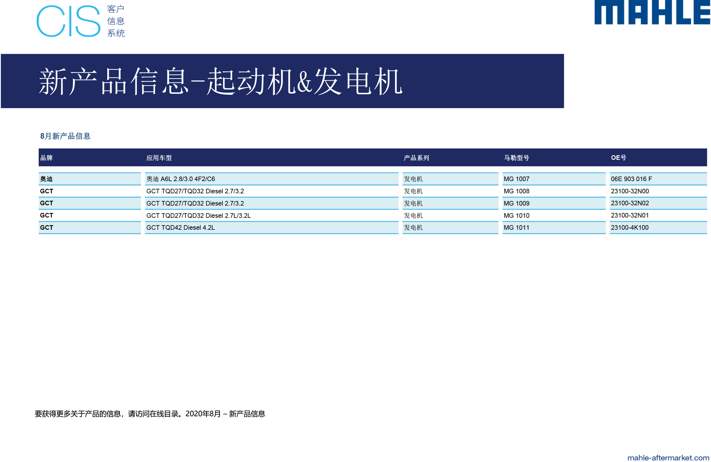Select the title 新产品信息–起动机&发电机
The width and height of the screenshot is (711, 462).
pyautogui.click(x=220, y=81)
